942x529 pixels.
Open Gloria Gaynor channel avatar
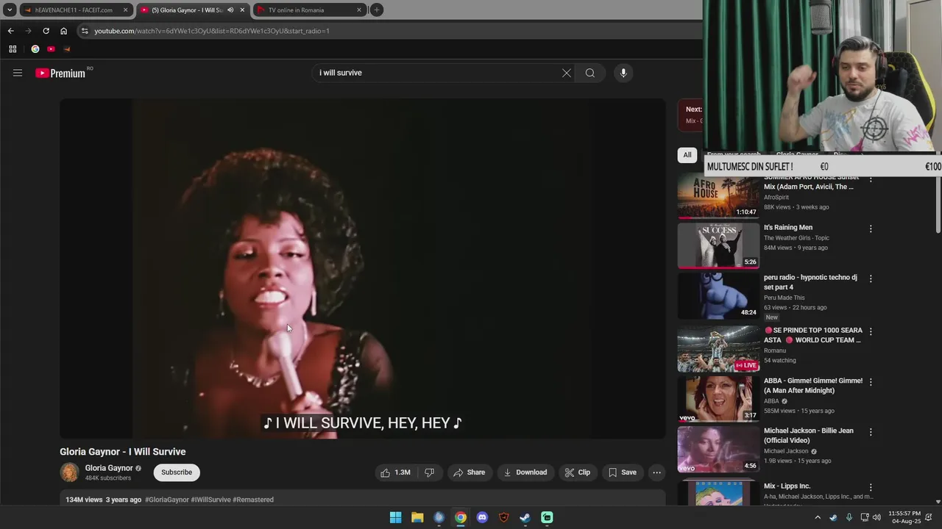click(69, 472)
